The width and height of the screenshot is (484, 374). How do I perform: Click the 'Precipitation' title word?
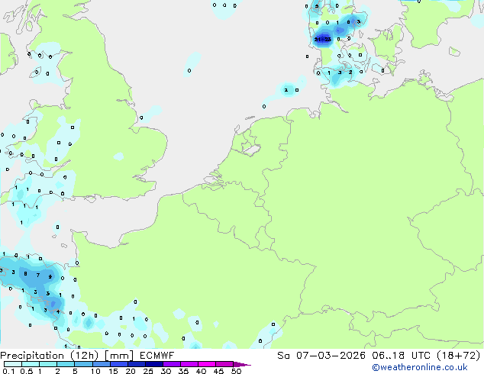click(x=34, y=356)
